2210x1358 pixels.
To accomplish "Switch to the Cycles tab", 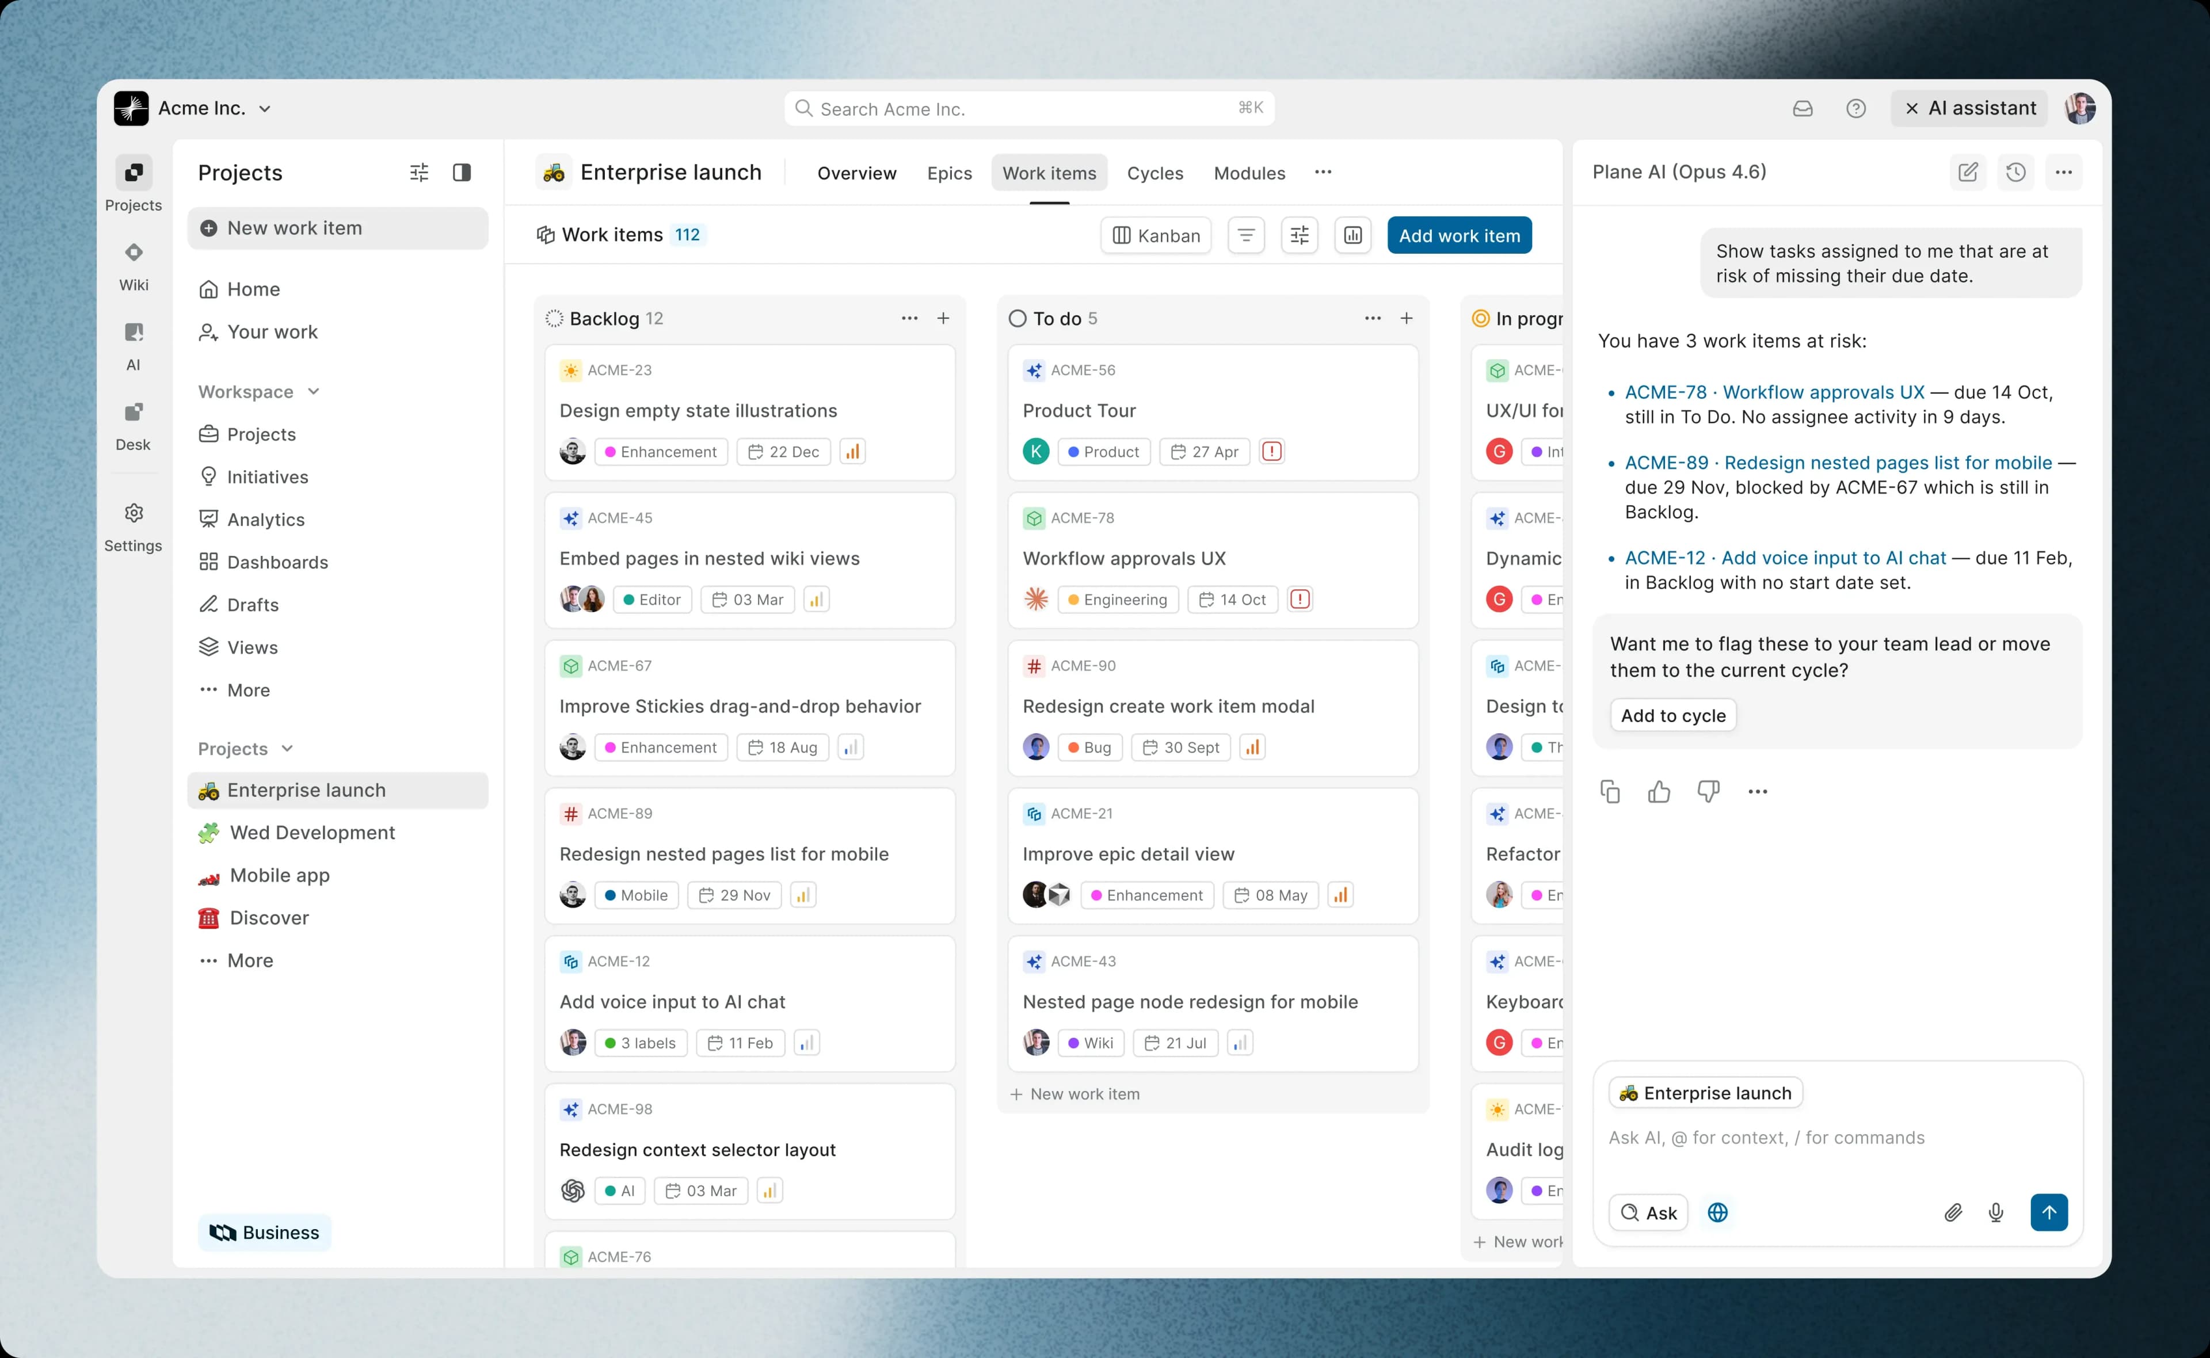I will 1155,173.
